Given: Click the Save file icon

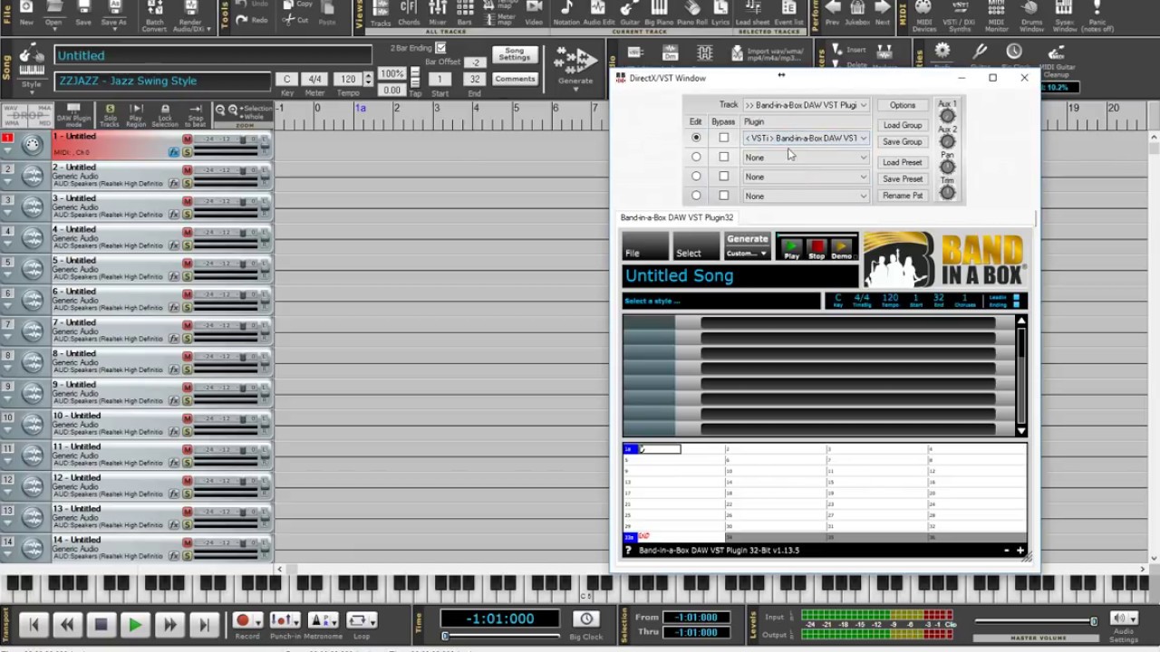Looking at the screenshot, I should point(83,12).
